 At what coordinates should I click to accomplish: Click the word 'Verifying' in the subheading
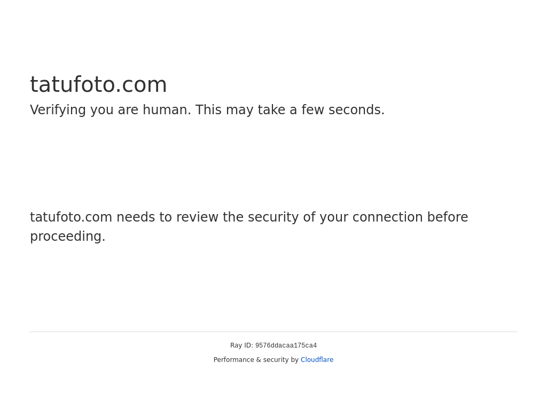tap(58, 110)
